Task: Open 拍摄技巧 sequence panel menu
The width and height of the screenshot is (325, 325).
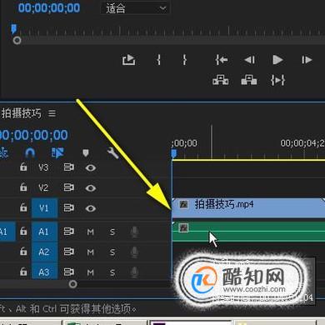Action: click(52, 113)
